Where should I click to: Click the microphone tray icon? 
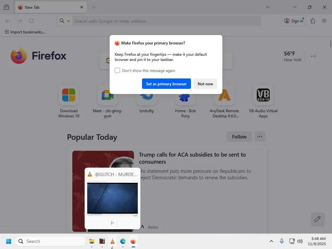(x=282, y=241)
